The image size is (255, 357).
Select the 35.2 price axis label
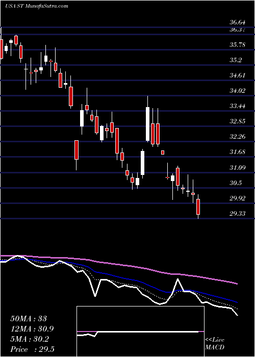(x=236, y=60)
